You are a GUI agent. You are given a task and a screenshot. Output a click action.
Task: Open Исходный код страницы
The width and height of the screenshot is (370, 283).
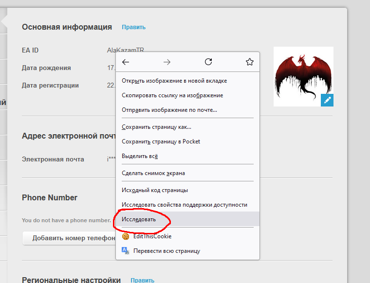(187, 190)
